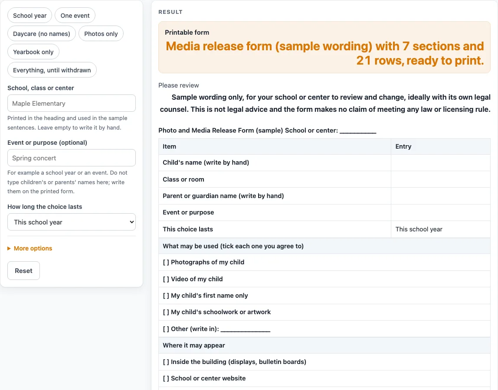Click the 'Class or room' row
Screen dimensions: 498x390
pos(324,179)
